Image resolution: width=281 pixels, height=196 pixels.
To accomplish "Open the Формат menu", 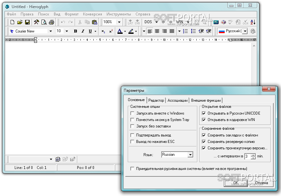I will point(71,14).
